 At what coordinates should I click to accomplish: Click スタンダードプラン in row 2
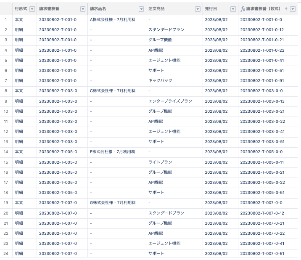pyautogui.click(x=166, y=29)
